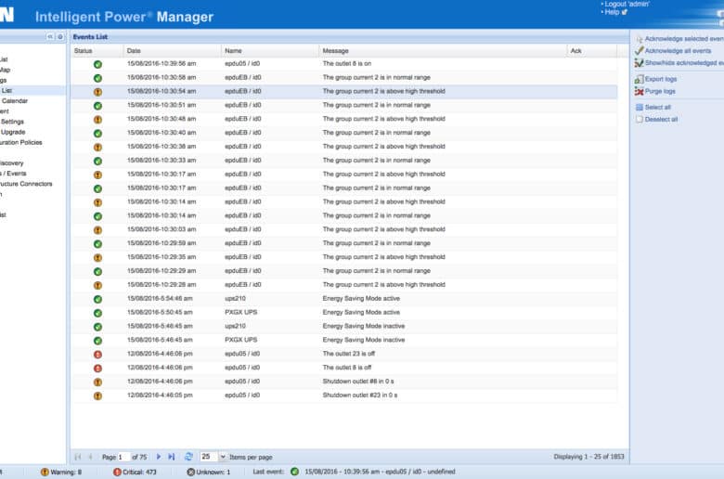Click Acknowledge all events checkmark icon
The width and height of the screenshot is (724, 479).
pos(639,51)
